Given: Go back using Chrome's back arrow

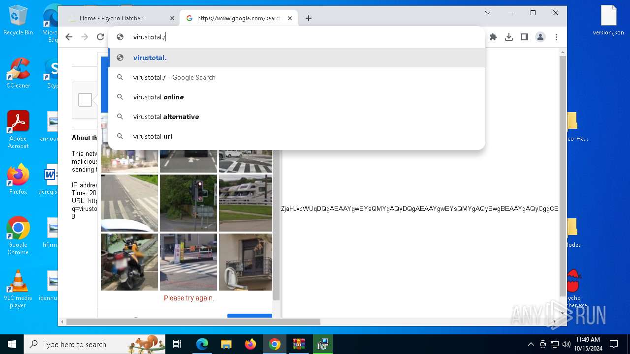Looking at the screenshot, I should [69, 37].
